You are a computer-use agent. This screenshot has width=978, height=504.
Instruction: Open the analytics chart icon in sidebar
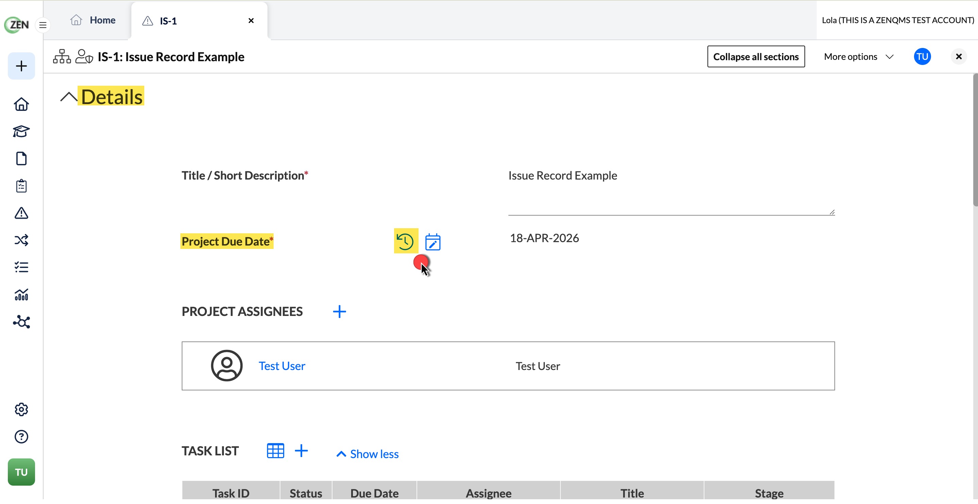point(21,295)
